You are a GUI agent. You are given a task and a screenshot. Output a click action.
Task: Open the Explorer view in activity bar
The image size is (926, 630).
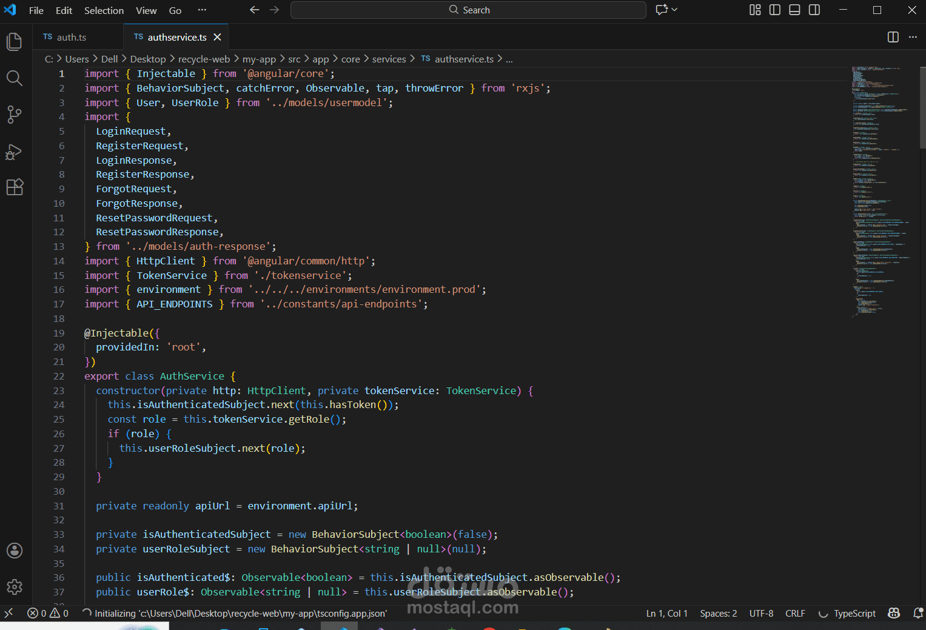point(14,42)
